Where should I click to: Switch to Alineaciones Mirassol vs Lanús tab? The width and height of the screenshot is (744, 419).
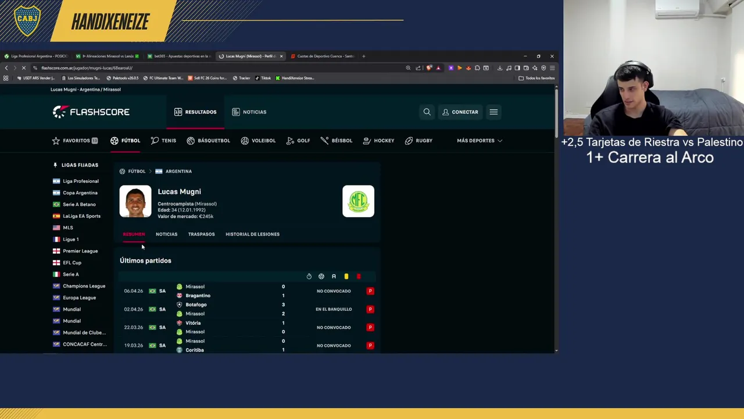(108, 56)
